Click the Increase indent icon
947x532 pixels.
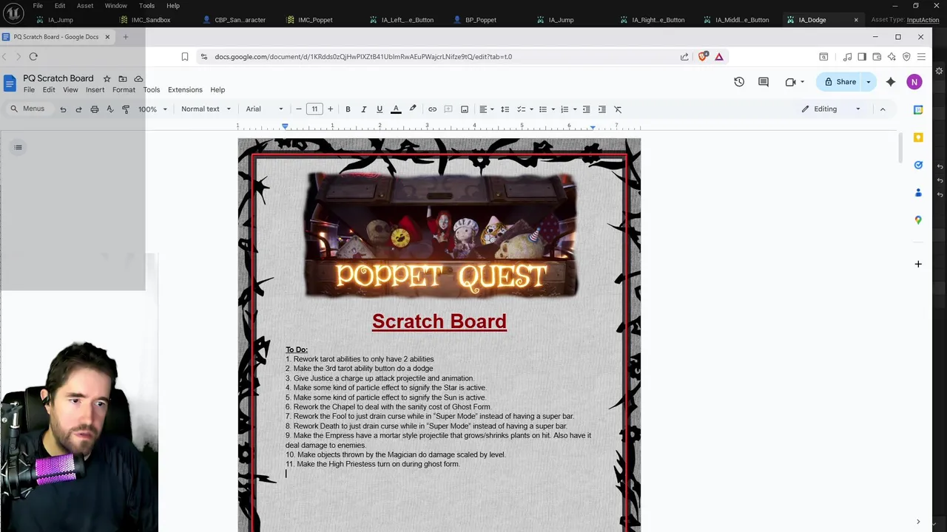[x=601, y=109]
